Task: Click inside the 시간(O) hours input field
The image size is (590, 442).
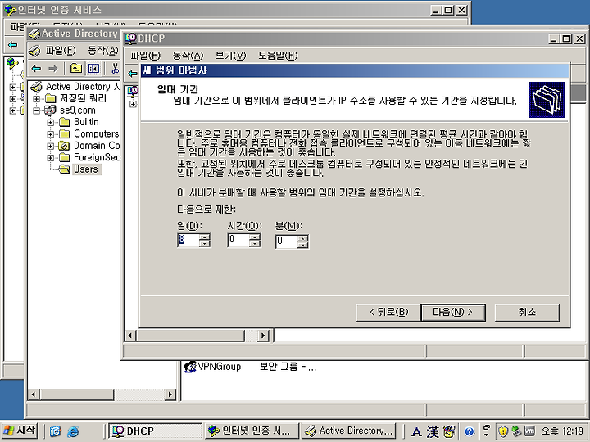Action: 238,240
